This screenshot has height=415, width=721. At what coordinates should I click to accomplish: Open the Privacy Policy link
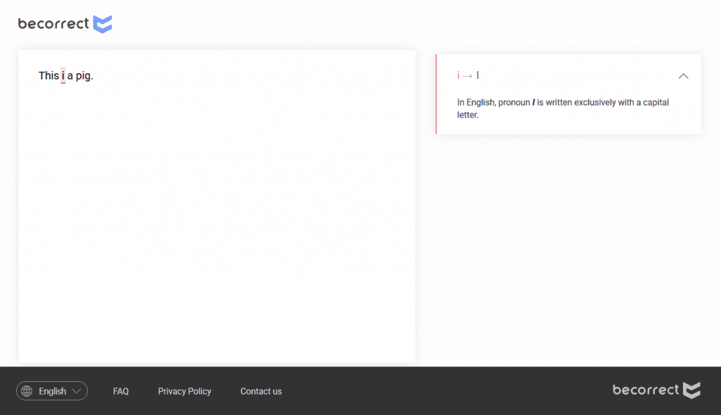(x=184, y=391)
